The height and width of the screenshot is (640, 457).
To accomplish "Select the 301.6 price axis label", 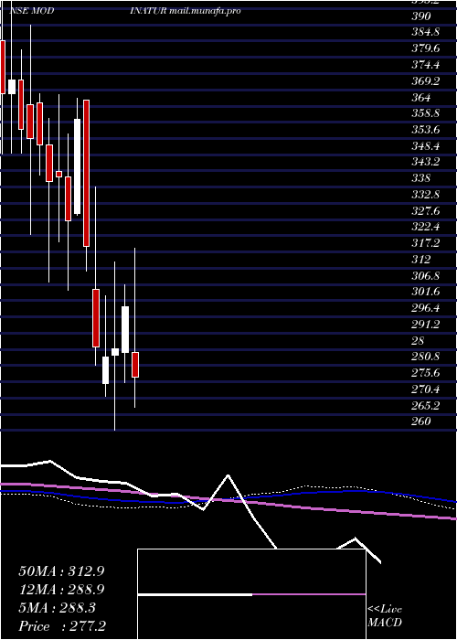I will [x=426, y=292].
